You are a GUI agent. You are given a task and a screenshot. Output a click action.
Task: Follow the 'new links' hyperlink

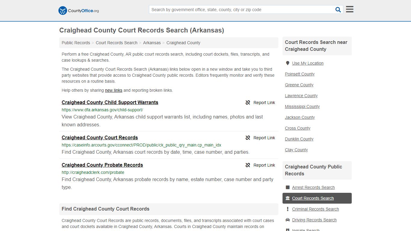coord(113,90)
